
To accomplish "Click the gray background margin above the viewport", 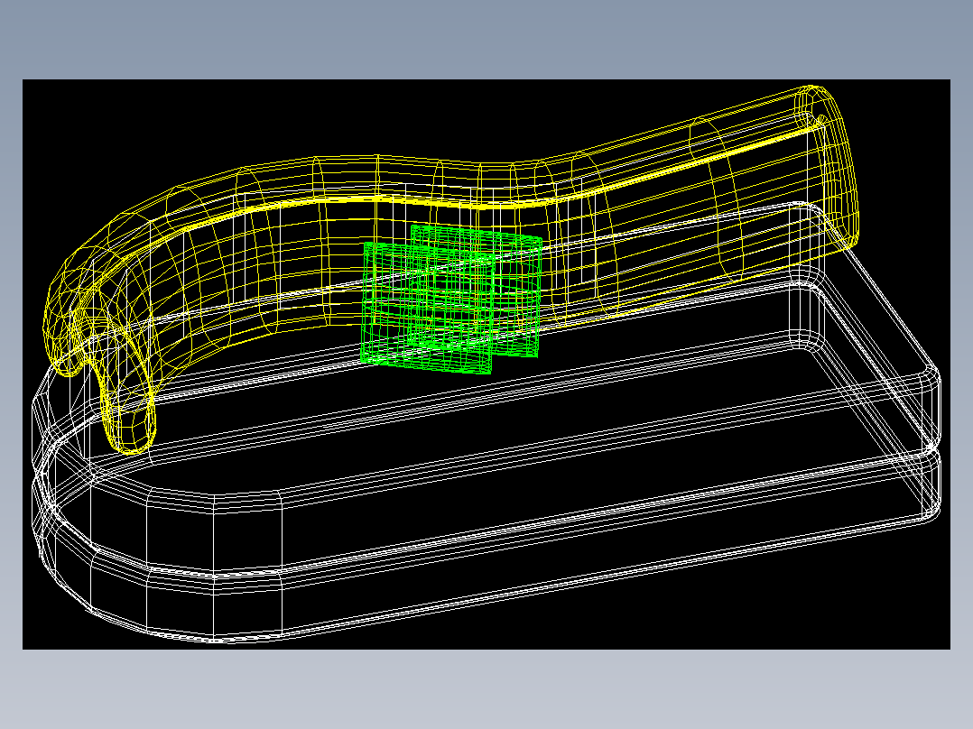I will pos(486,39).
